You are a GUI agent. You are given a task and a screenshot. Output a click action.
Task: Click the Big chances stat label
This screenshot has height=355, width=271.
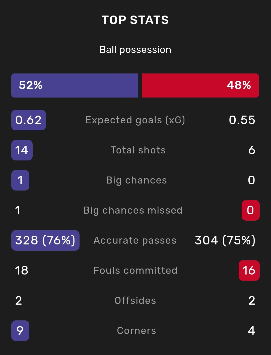coord(137,181)
